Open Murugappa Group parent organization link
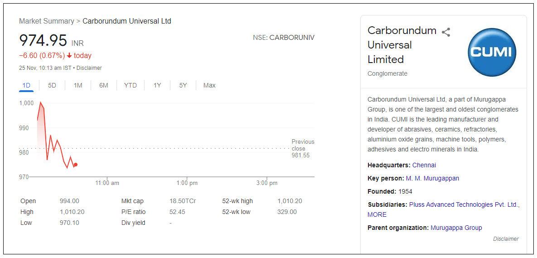 456,228
